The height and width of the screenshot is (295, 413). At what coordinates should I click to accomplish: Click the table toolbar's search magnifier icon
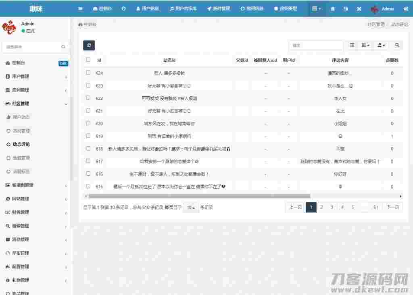tap(397, 45)
